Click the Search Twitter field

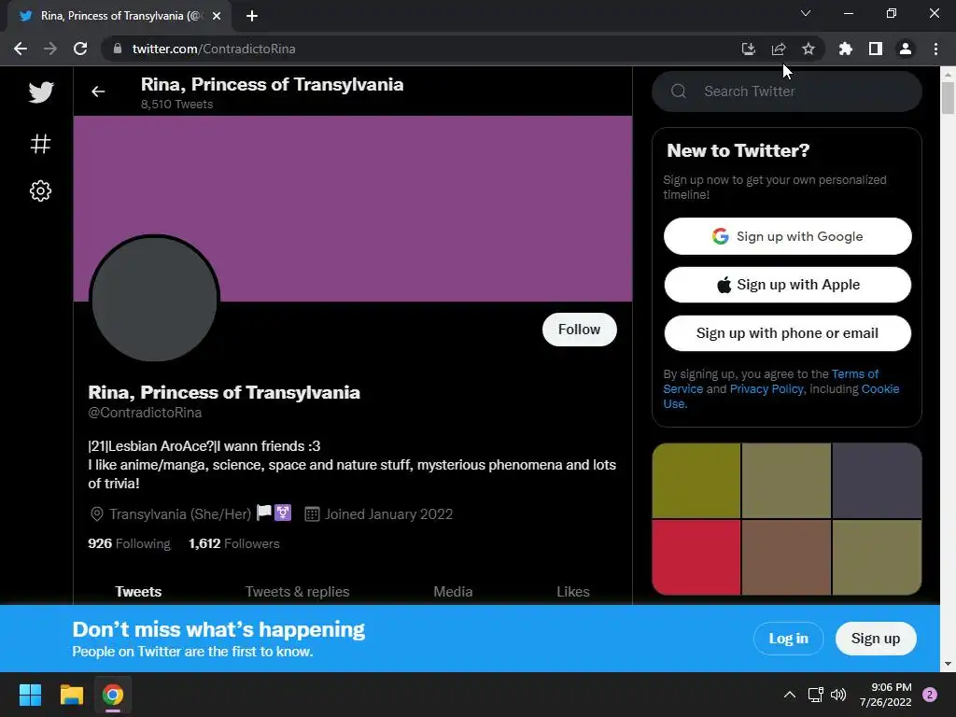click(x=787, y=91)
